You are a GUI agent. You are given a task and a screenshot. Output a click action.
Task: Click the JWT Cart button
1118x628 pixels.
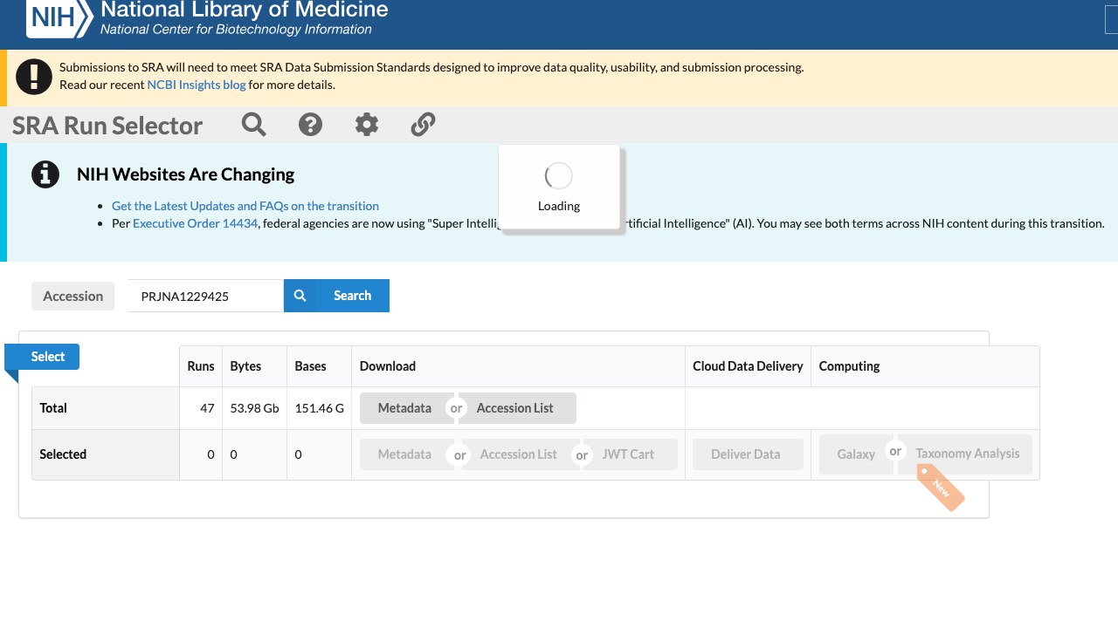[628, 454]
